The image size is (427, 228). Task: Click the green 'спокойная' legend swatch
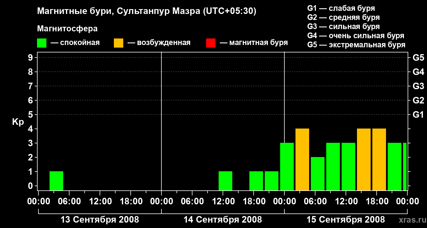click(x=42, y=43)
